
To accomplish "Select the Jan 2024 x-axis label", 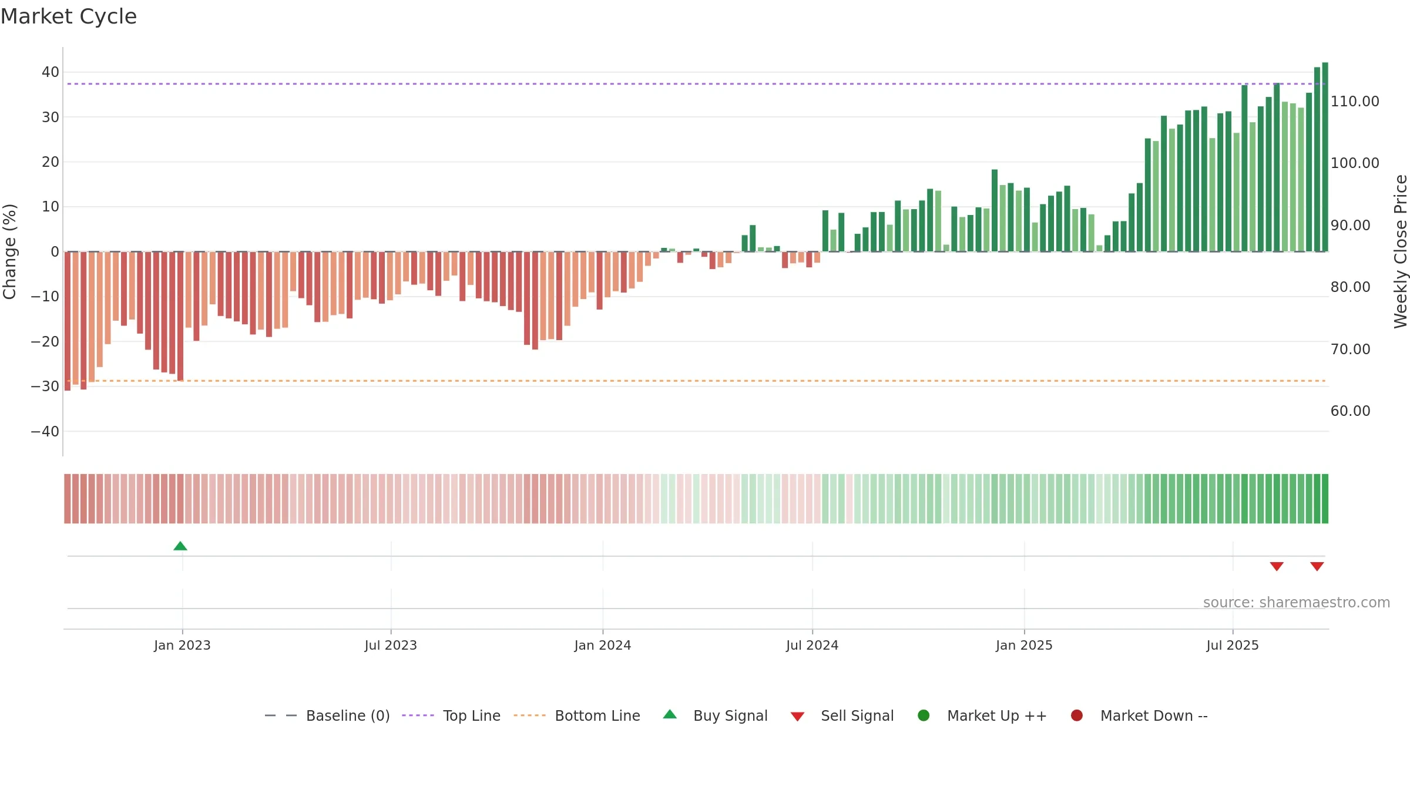I will [x=603, y=646].
